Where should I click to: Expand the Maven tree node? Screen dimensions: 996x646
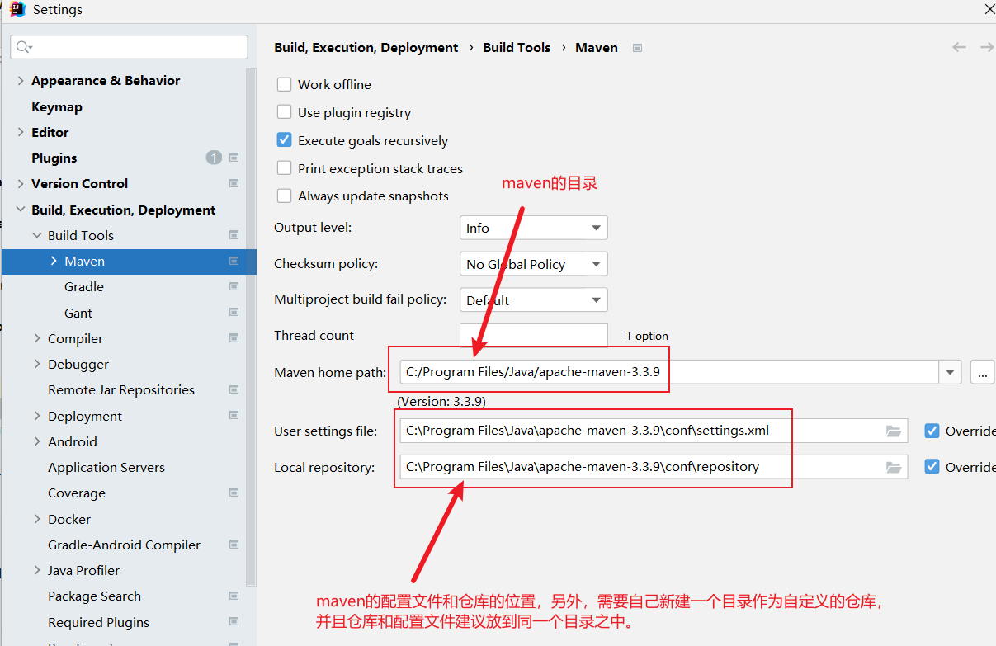click(x=54, y=261)
